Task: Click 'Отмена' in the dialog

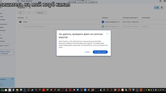Action: click(x=87, y=52)
